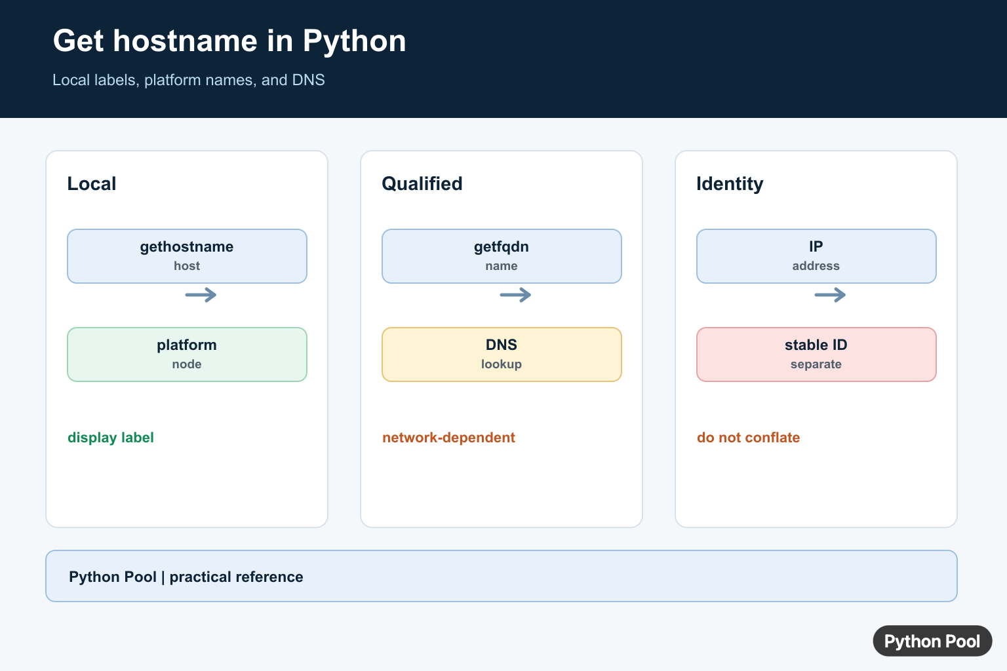The width and height of the screenshot is (1007, 671).
Task: Click the 'Get hostname in Python' title
Action: (229, 41)
